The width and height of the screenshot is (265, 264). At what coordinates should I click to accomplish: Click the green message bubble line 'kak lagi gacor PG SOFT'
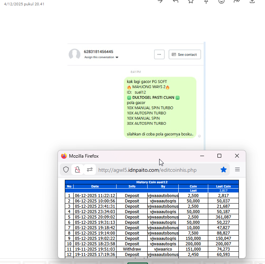[x=147, y=81]
